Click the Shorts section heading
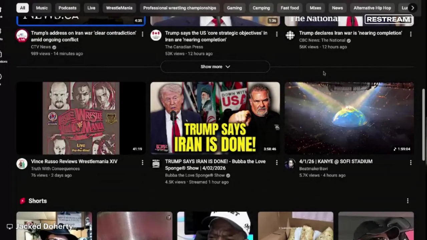The width and height of the screenshot is (427, 240). (38, 201)
